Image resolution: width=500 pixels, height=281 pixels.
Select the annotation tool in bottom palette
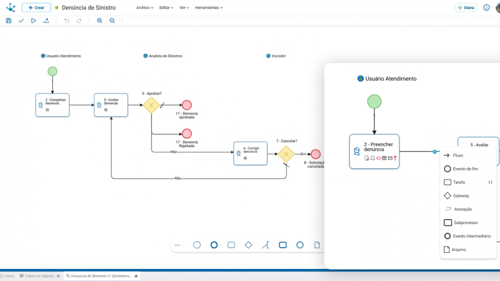click(266, 245)
